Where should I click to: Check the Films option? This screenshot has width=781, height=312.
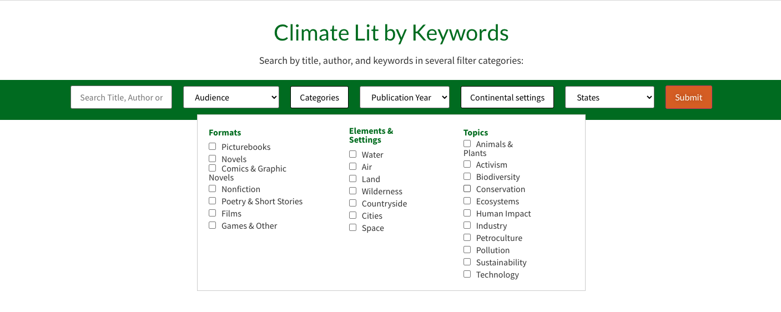click(212, 213)
